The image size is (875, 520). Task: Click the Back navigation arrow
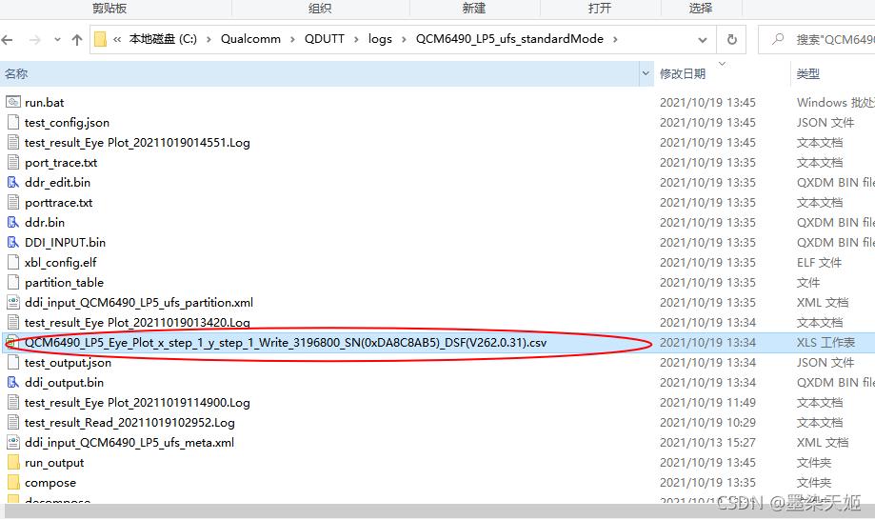8,40
